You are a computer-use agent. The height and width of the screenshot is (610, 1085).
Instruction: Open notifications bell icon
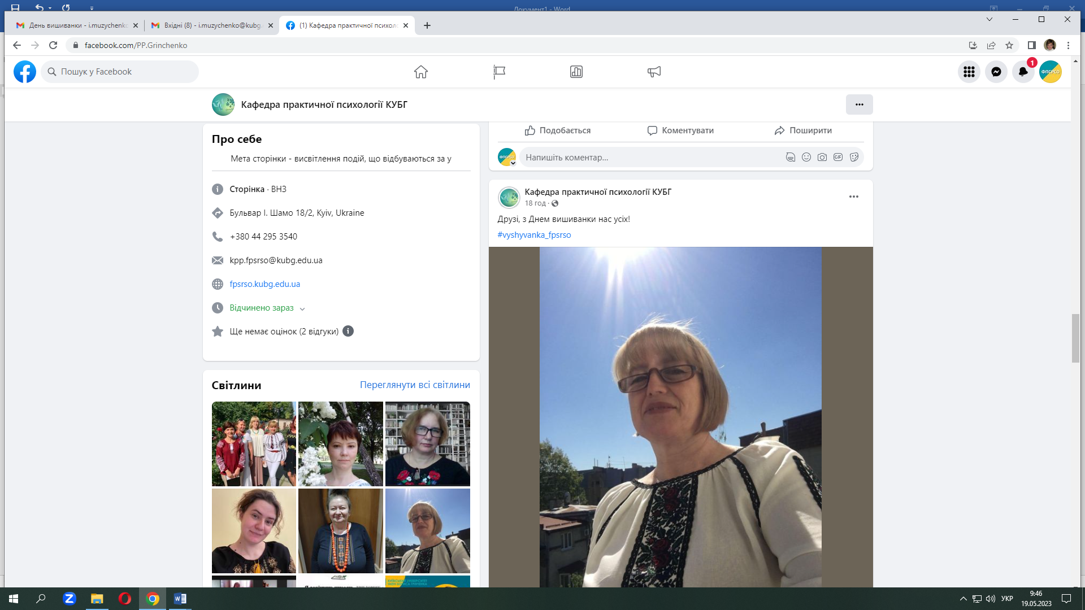coord(1023,72)
